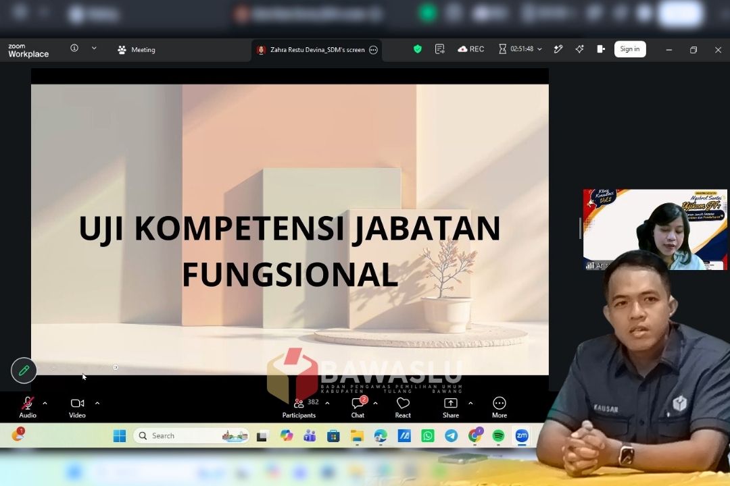Expand the participants options arrow
The height and width of the screenshot is (486, 730).
[327, 403]
